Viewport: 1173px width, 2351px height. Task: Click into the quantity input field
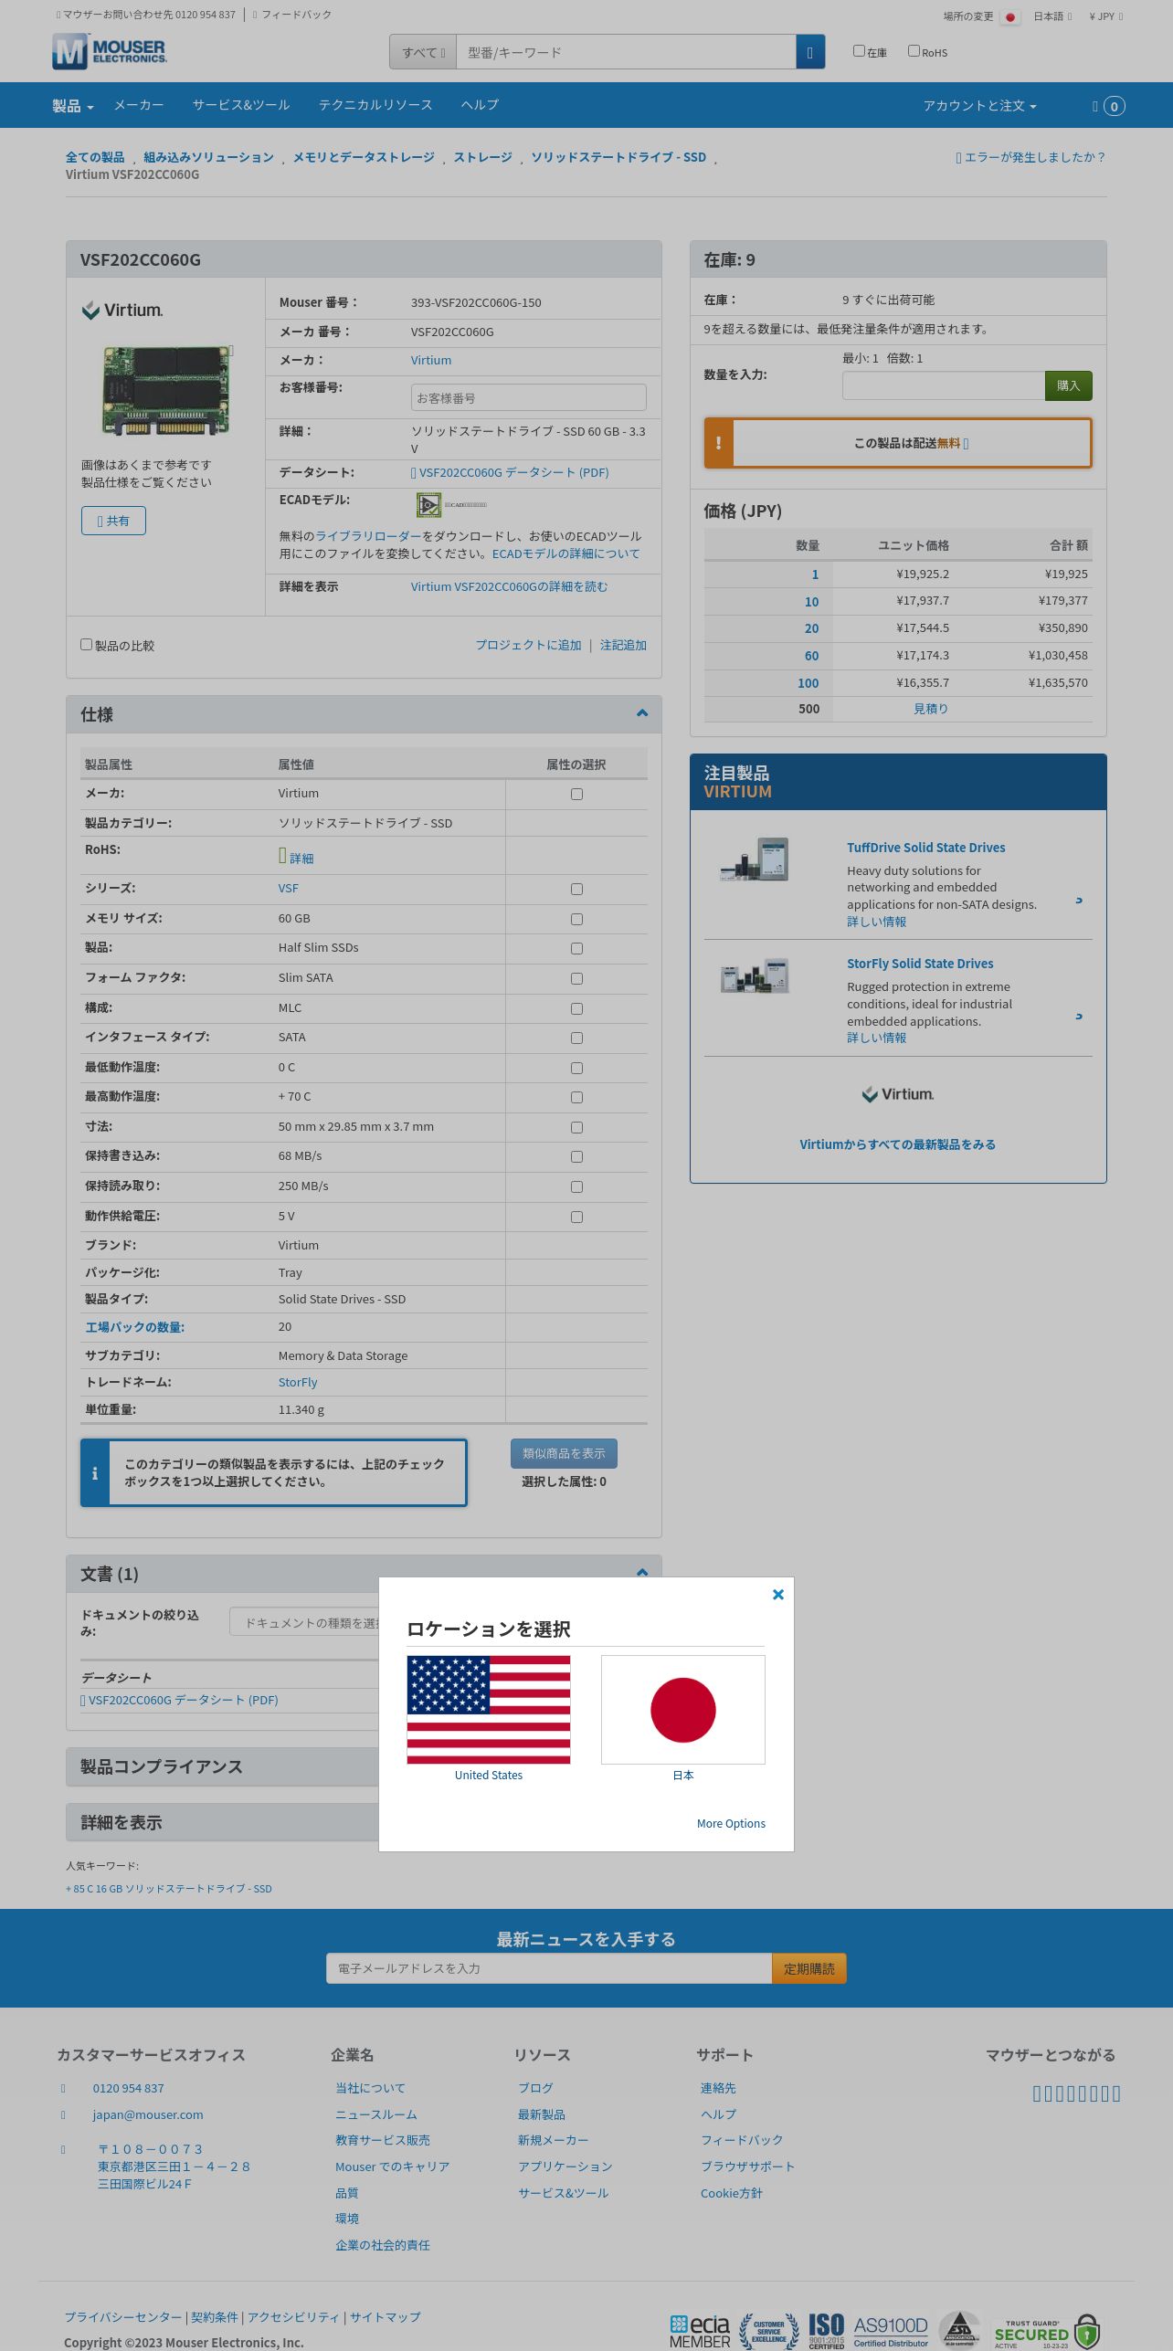pos(944,385)
